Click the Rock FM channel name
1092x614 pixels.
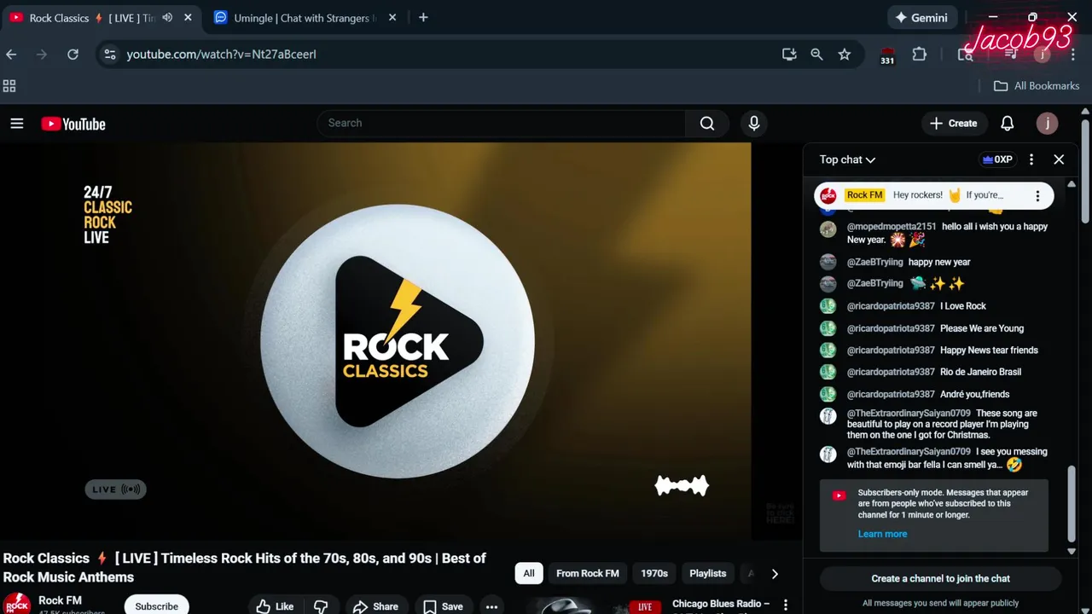61,600
